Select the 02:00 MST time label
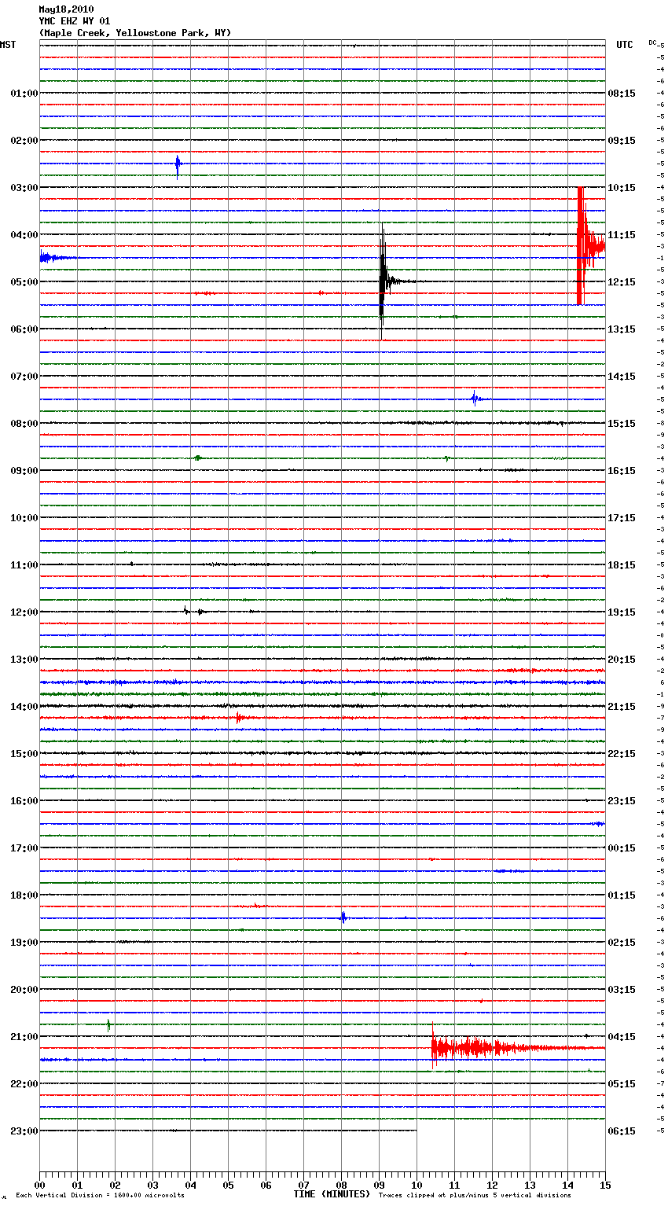The height and width of the screenshot is (1206, 668). pyautogui.click(x=24, y=141)
